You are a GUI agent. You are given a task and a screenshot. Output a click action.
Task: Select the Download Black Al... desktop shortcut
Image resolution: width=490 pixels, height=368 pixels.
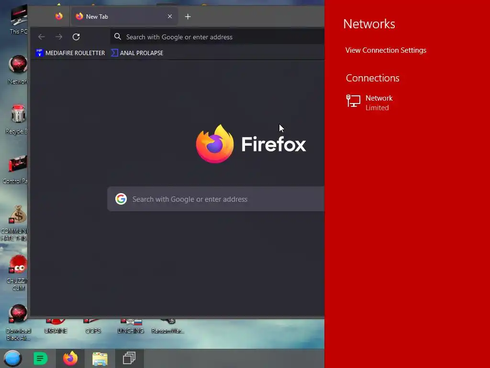pos(18,323)
